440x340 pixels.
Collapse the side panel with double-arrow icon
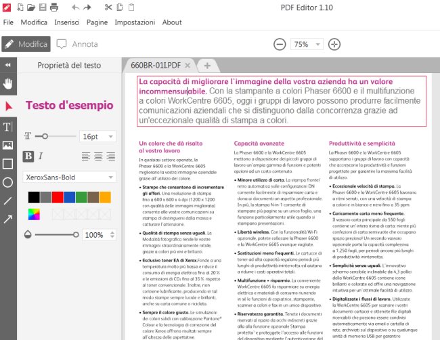click(8, 65)
